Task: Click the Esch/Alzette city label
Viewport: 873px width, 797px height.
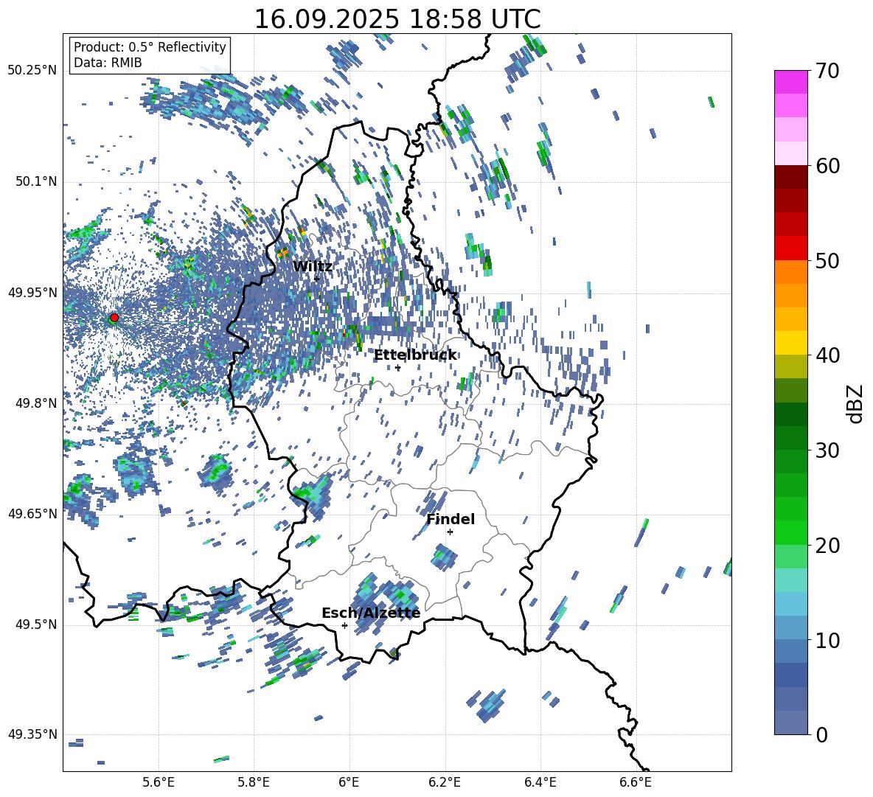Action: 371,613
